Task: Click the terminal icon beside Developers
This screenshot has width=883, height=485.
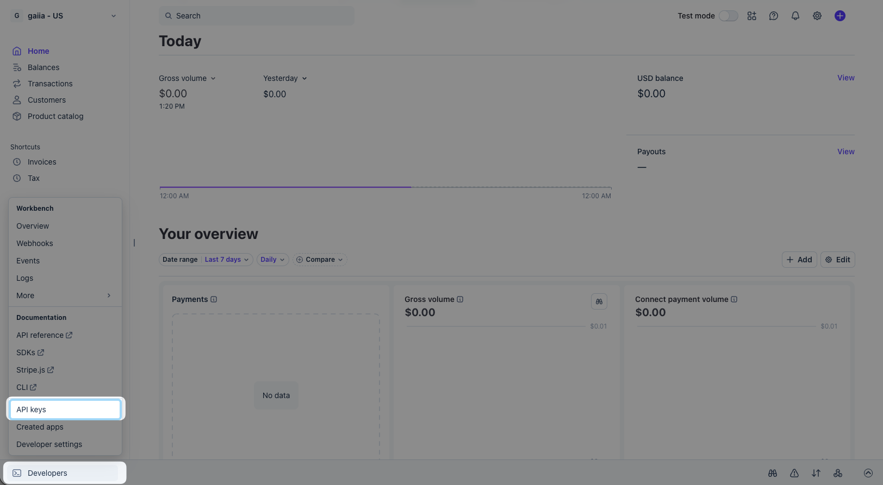Action: (17, 473)
